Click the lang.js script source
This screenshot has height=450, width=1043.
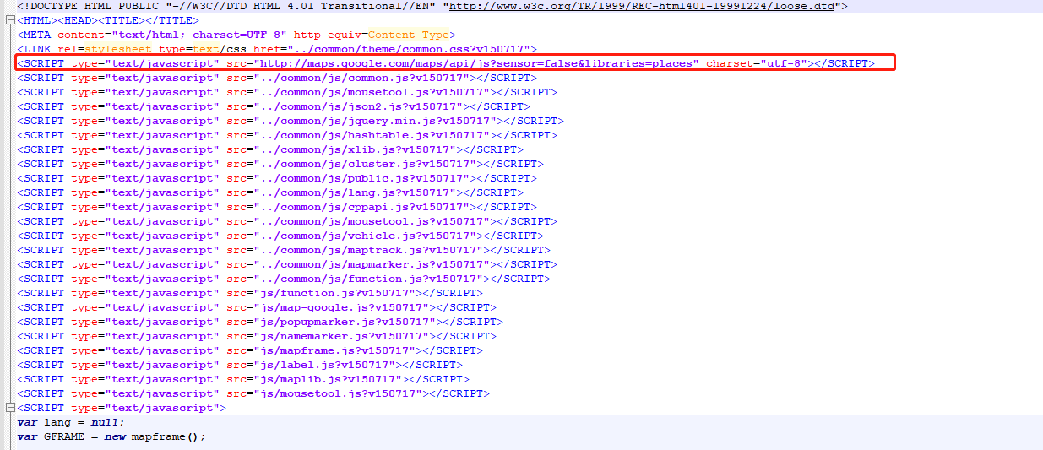click(x=355, y=193)
